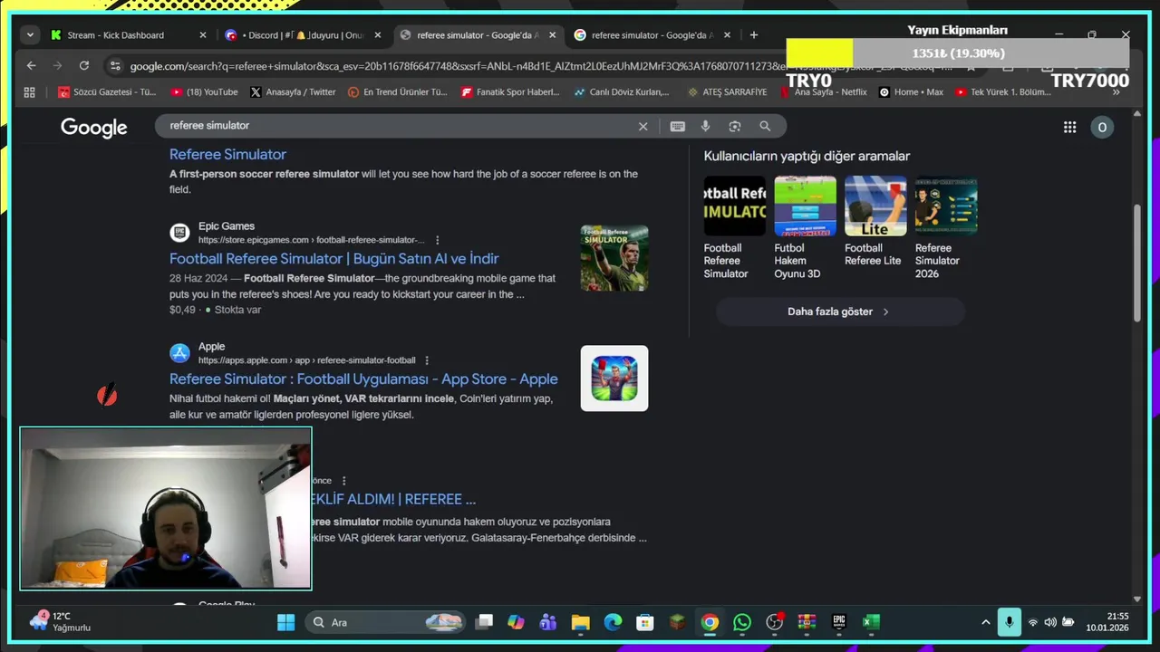This screenshot has width=1160, height=652.
Task: Click the taskbar Ara search box
Action: click(386, 622)
